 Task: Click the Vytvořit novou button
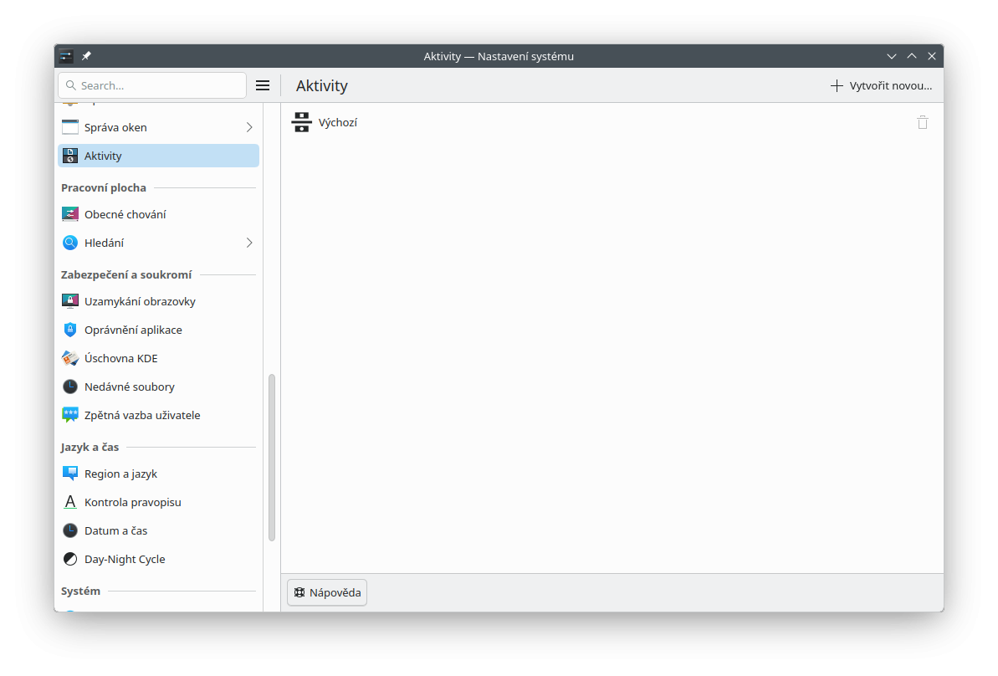tap(881, 85)
